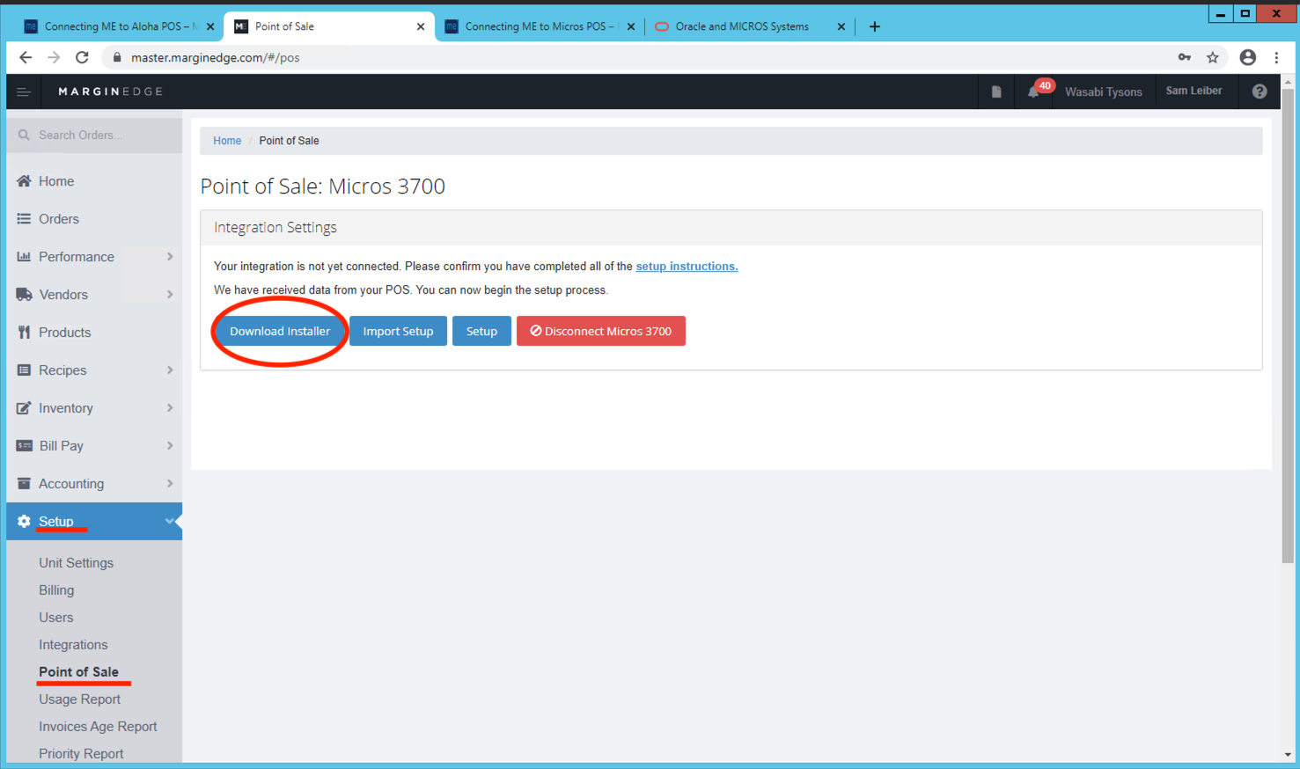This screenshot has height=769, width=1300.
Task: Open the saved passwords key icon
Action: [x=1185, y=57]
